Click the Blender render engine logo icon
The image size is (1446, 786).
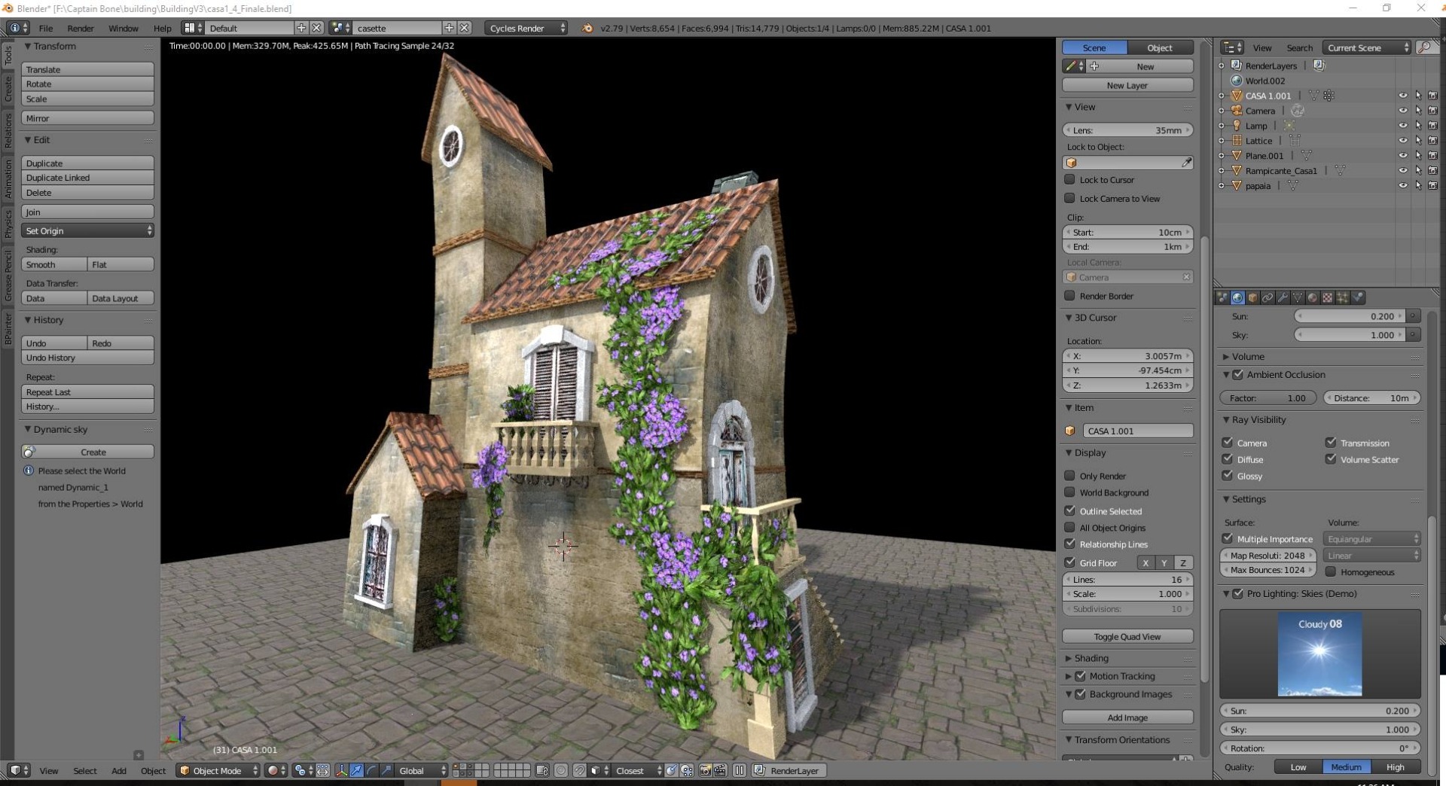(587, 28)
